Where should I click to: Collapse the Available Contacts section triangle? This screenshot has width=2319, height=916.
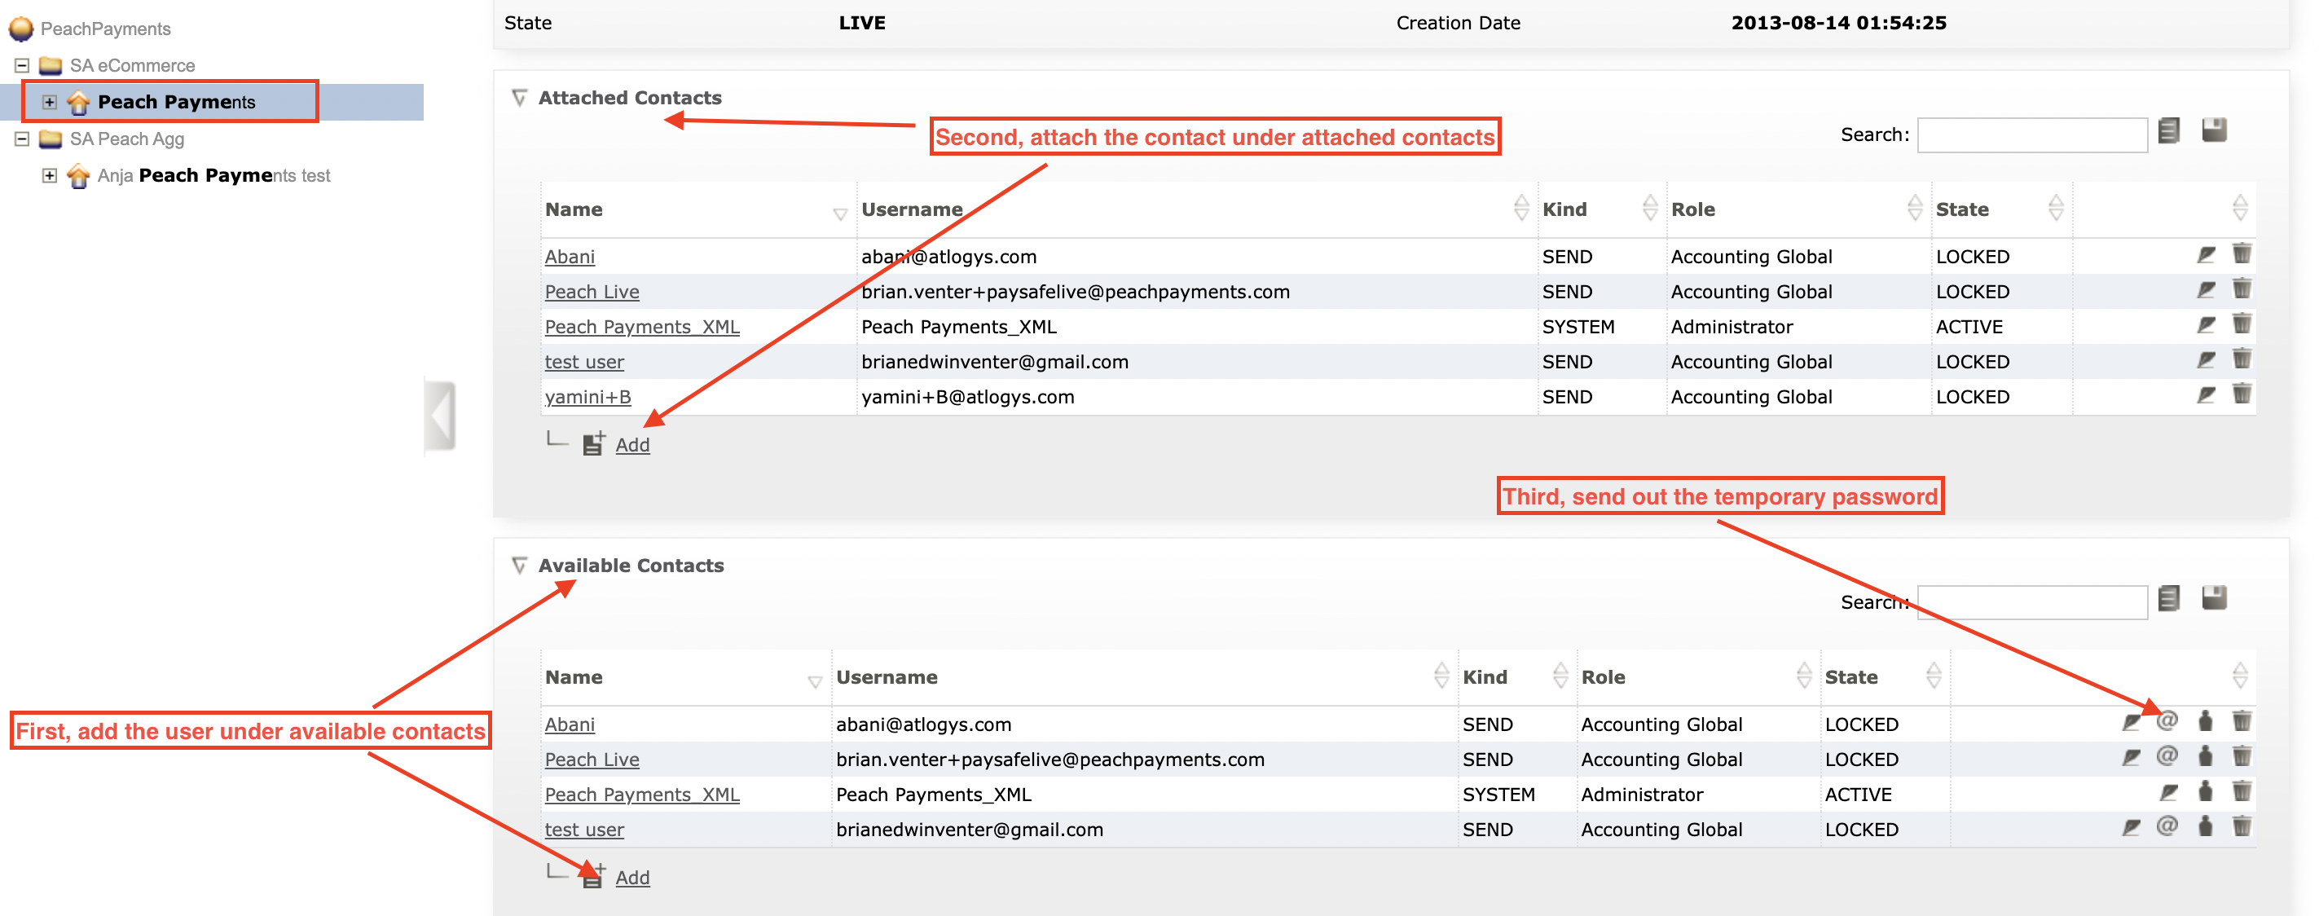coord(519,566)
